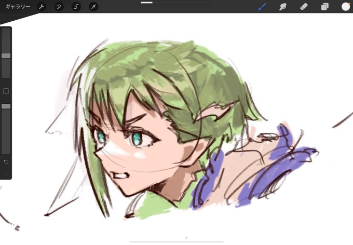Open the Layers panel
The height and width of the screenshot is (245, 353).
click(x=324, y=7)
